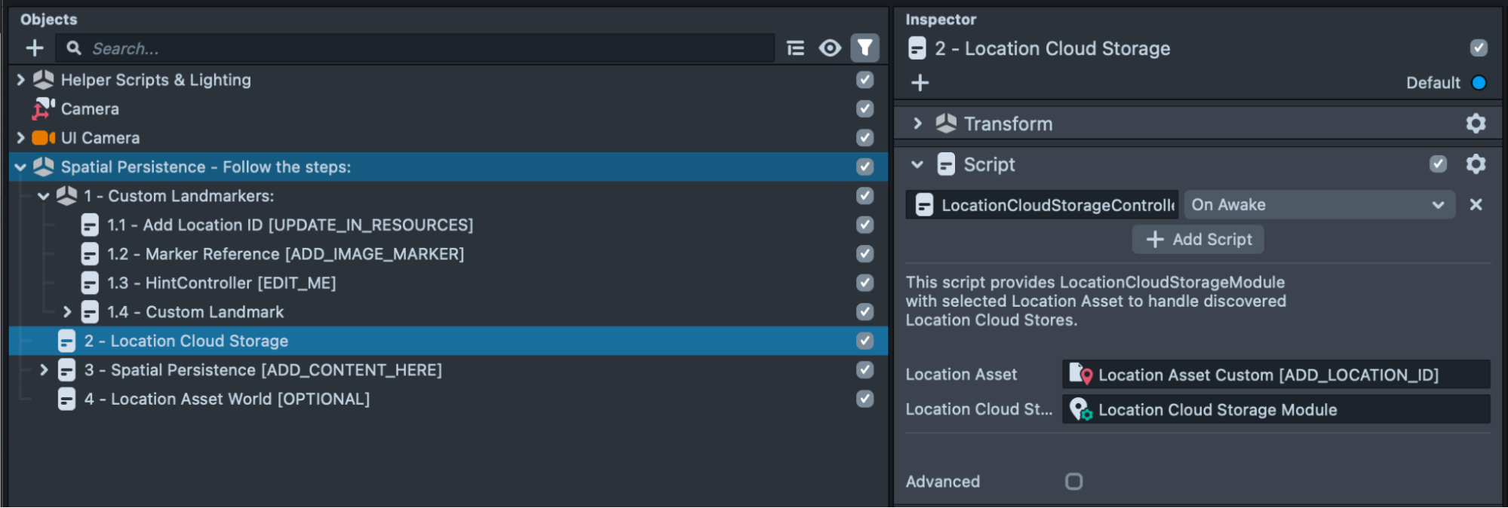Screen dimensions: 1508x508
Task: Click the Add Script button
Action: (1197, 240)
